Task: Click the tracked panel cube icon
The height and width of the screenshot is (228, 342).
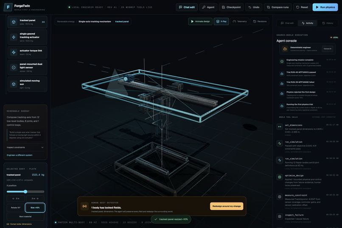Action: pyautogui.click(x=14, y=22)
